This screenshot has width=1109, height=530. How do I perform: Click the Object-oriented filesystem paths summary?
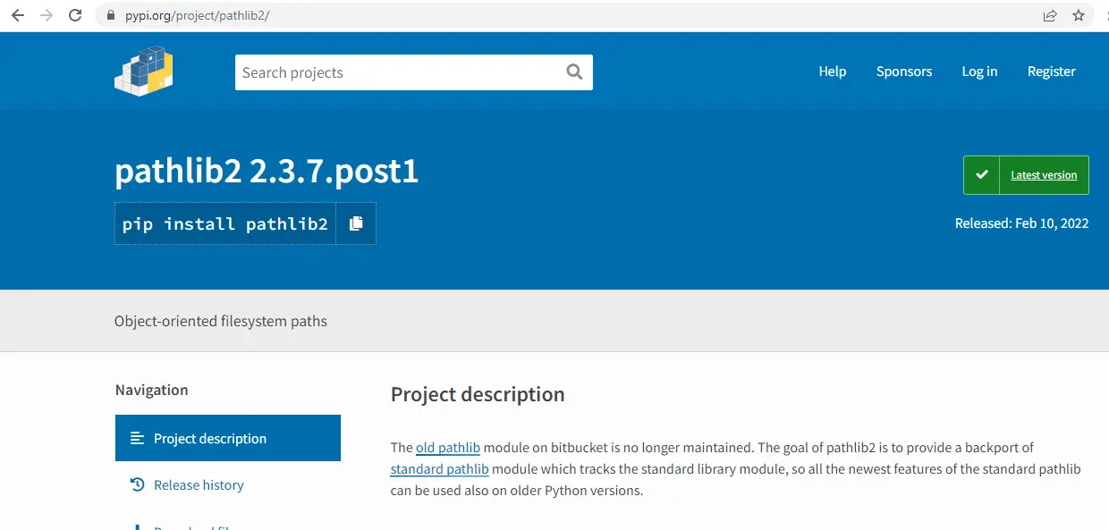tap(221, 321)
